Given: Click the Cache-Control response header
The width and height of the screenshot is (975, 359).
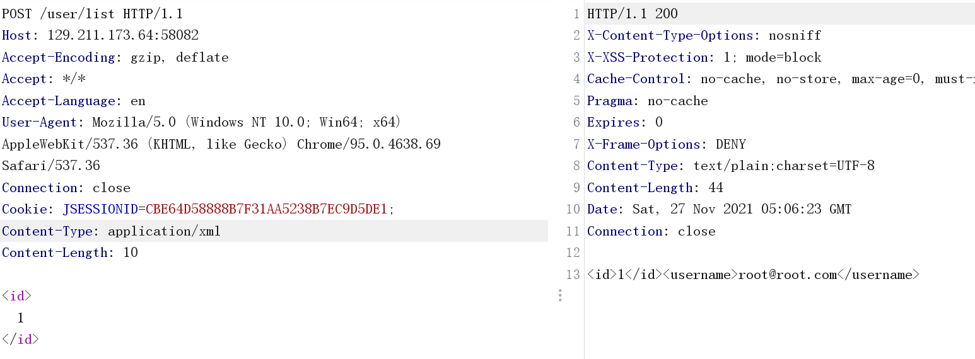Looking at the screenshot, I should pyautogui.click(x=781, y=79).
